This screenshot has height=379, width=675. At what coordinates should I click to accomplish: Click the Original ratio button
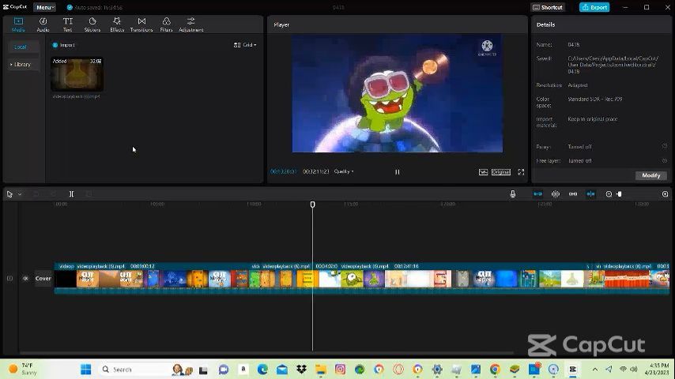[501, 171]
